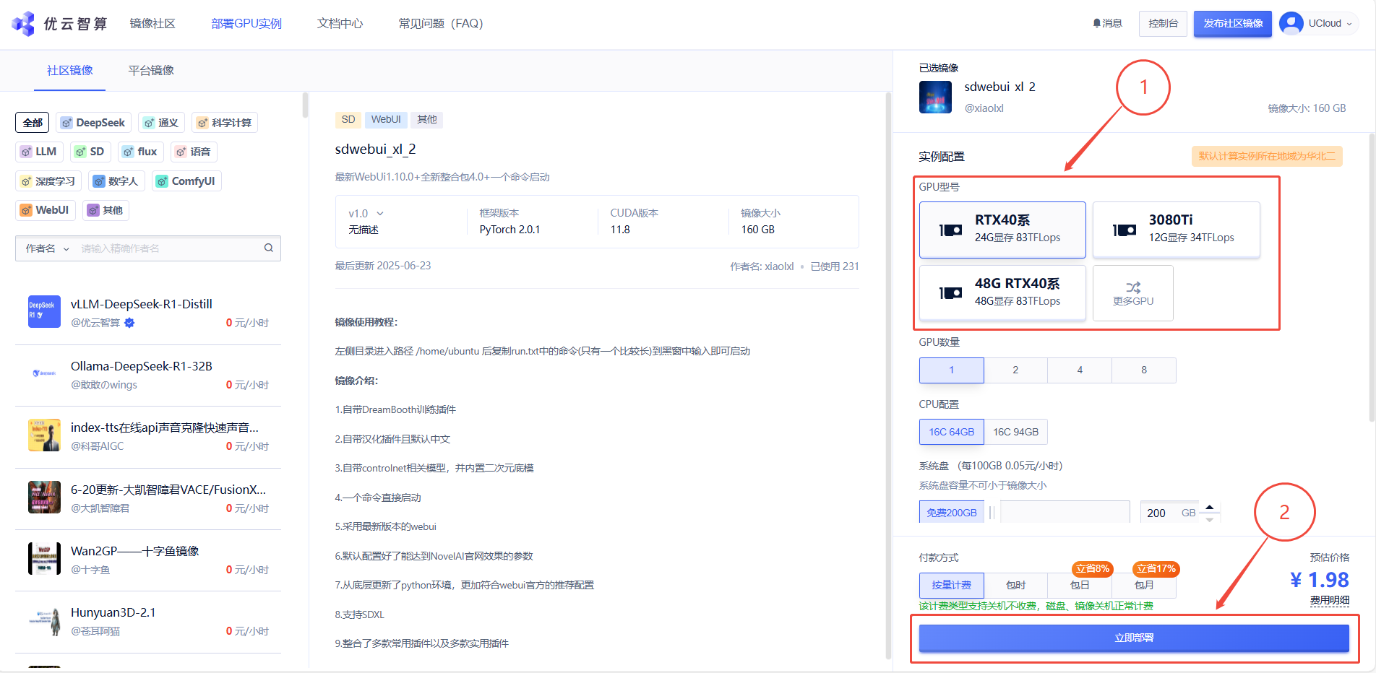This screenshot has width=1376, height=673.
Task: Click the 发布社区镜像 button
Action: (1233, 24)
